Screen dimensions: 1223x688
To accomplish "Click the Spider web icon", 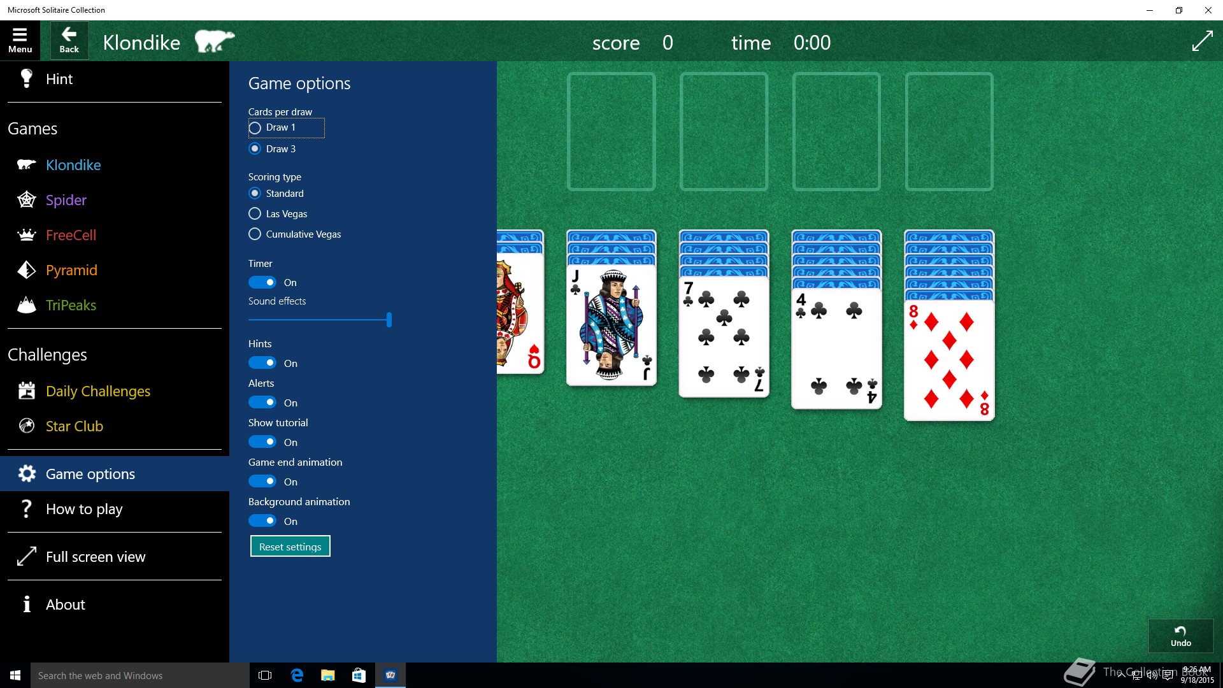I will [26, 200].
